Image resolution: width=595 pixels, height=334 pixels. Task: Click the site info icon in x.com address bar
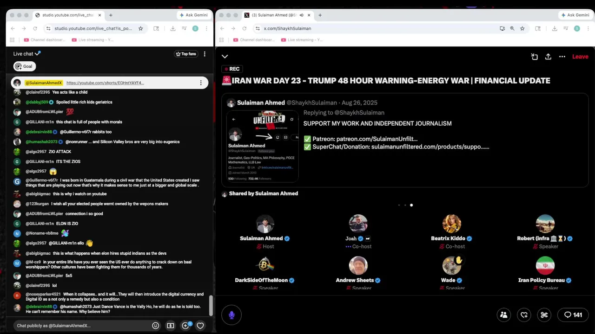pos(258,28)
